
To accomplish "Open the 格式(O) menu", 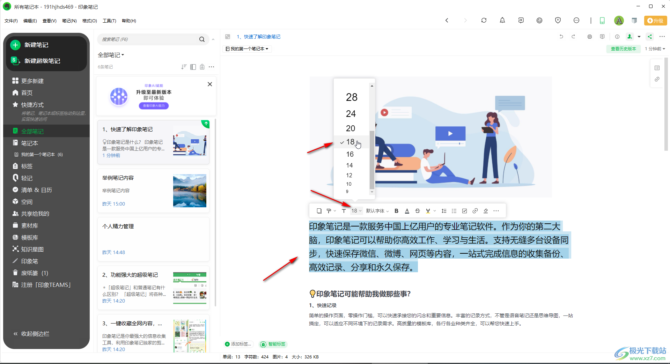I will [89, 21].
